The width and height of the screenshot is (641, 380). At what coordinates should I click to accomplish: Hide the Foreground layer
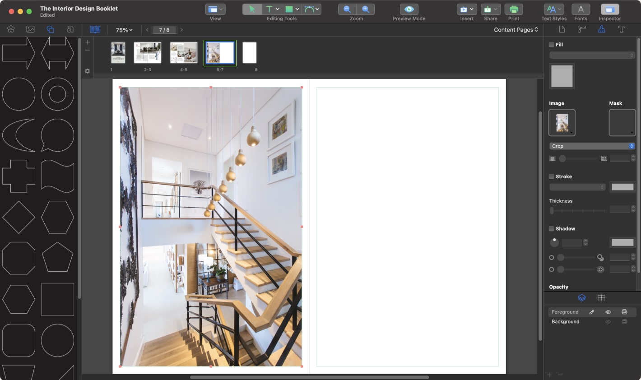coord(608,312)
